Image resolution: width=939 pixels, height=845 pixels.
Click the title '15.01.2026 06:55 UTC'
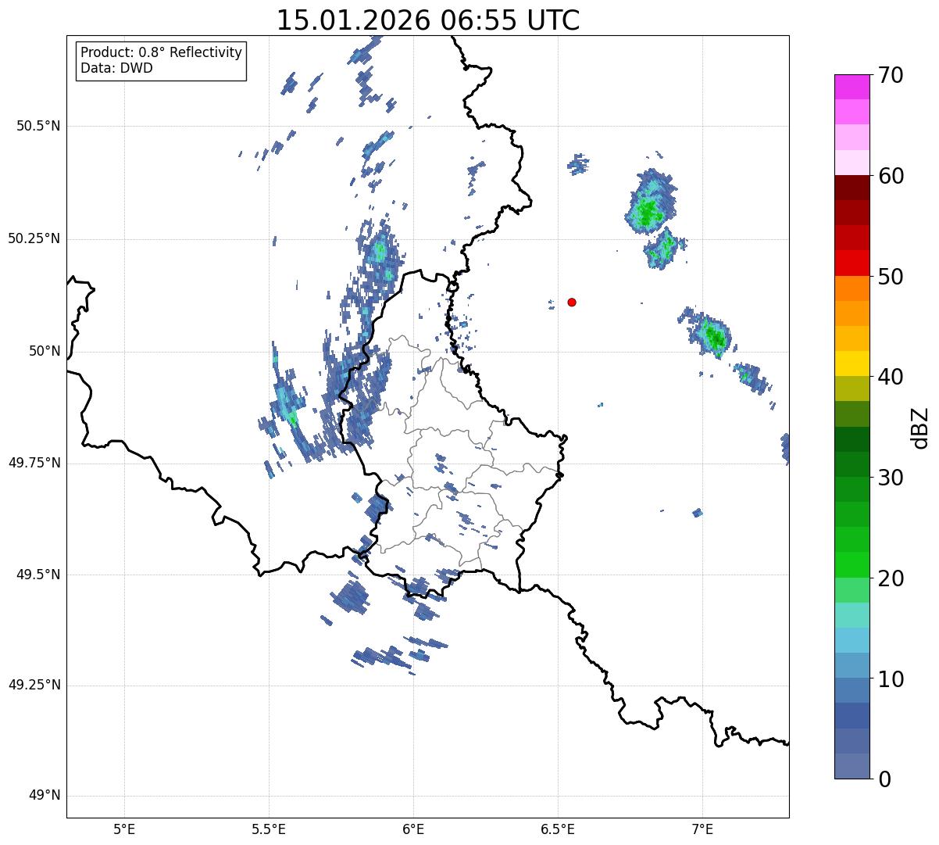click(x=428, y=20)
